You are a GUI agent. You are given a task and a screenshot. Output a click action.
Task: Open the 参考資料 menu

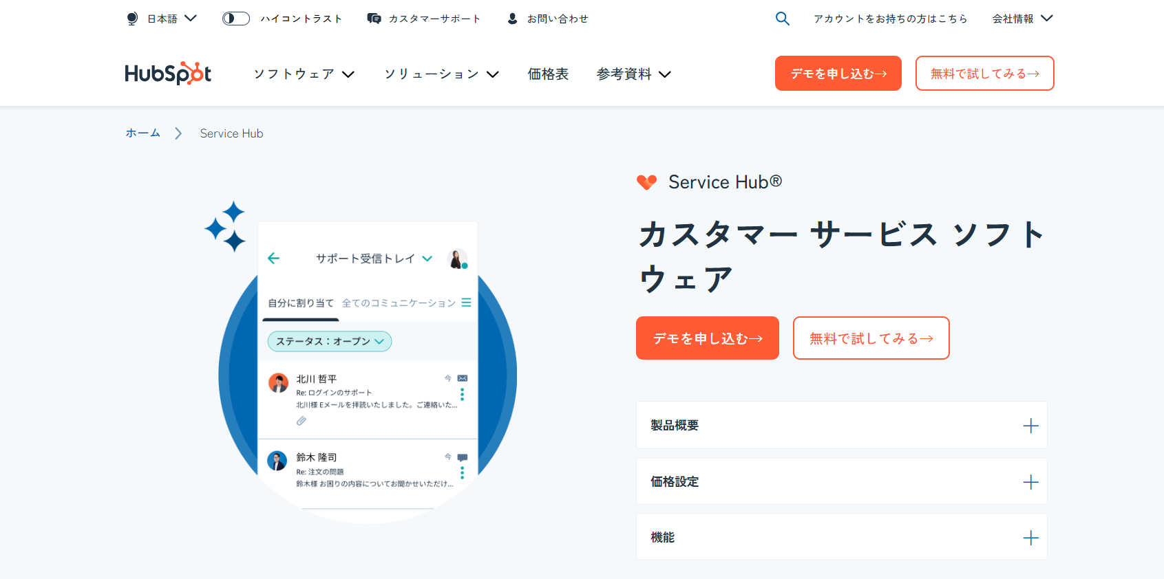(x=633, y=74)
